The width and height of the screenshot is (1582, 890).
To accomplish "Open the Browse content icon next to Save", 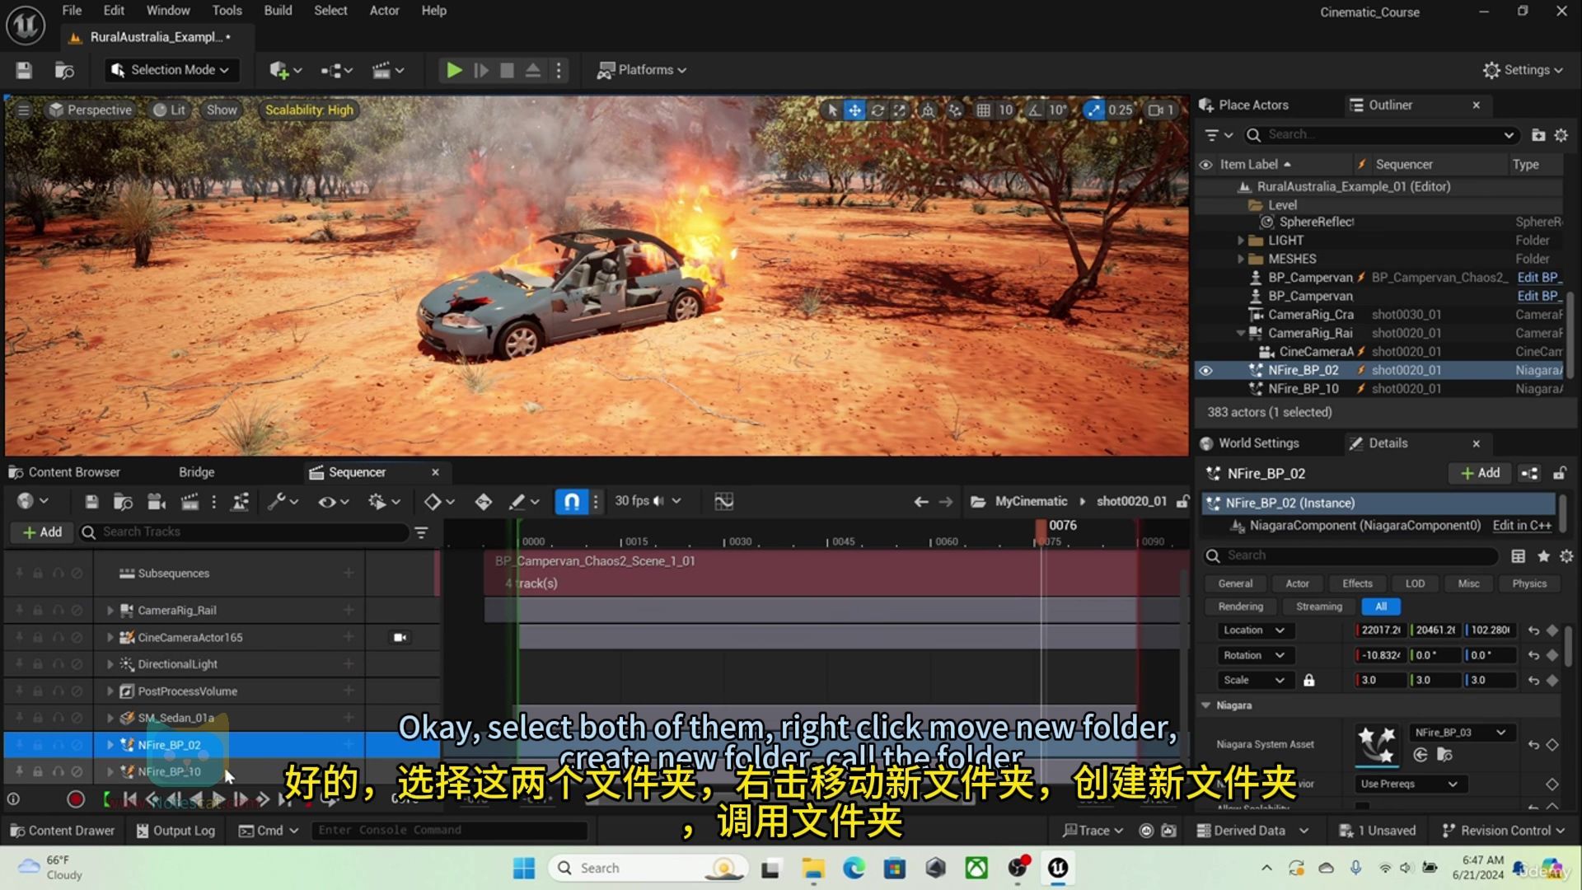I will [x=64, y=70].
